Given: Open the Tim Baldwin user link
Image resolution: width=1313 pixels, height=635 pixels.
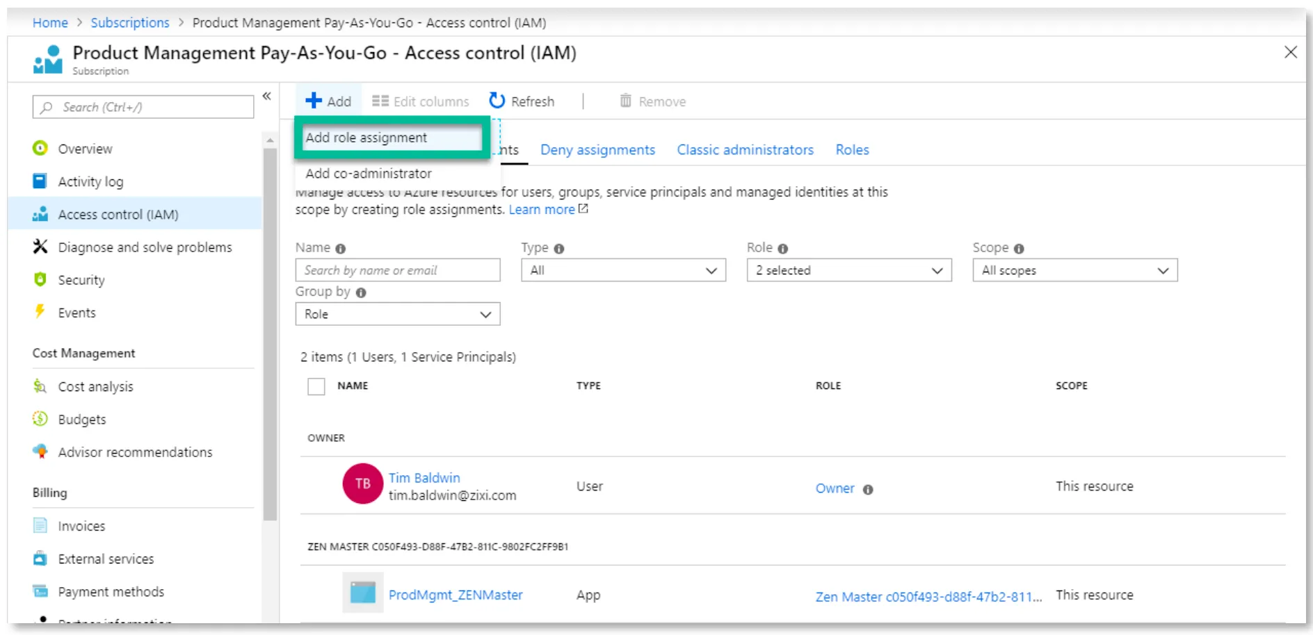Looking at the screenshot, I should click(424, 478).
